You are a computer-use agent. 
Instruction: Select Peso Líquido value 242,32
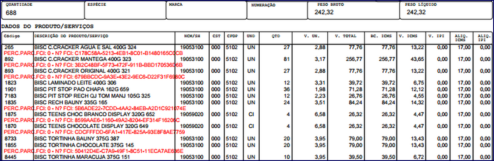click(x=416, y=13)
